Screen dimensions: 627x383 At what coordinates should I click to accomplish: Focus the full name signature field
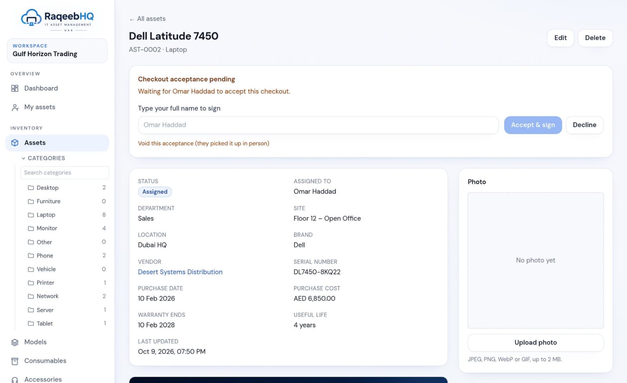318,125
